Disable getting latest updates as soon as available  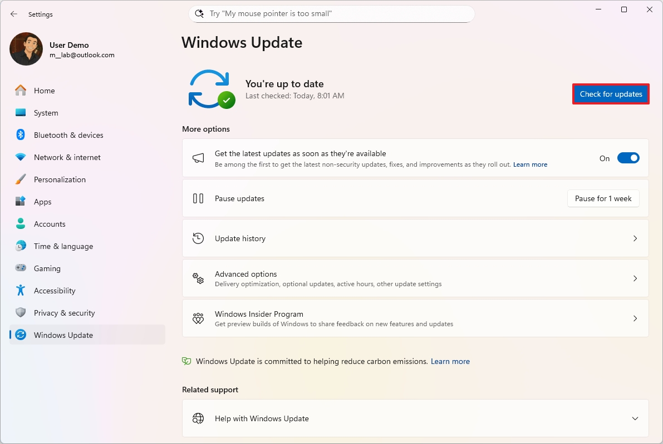tap(628, 158)
